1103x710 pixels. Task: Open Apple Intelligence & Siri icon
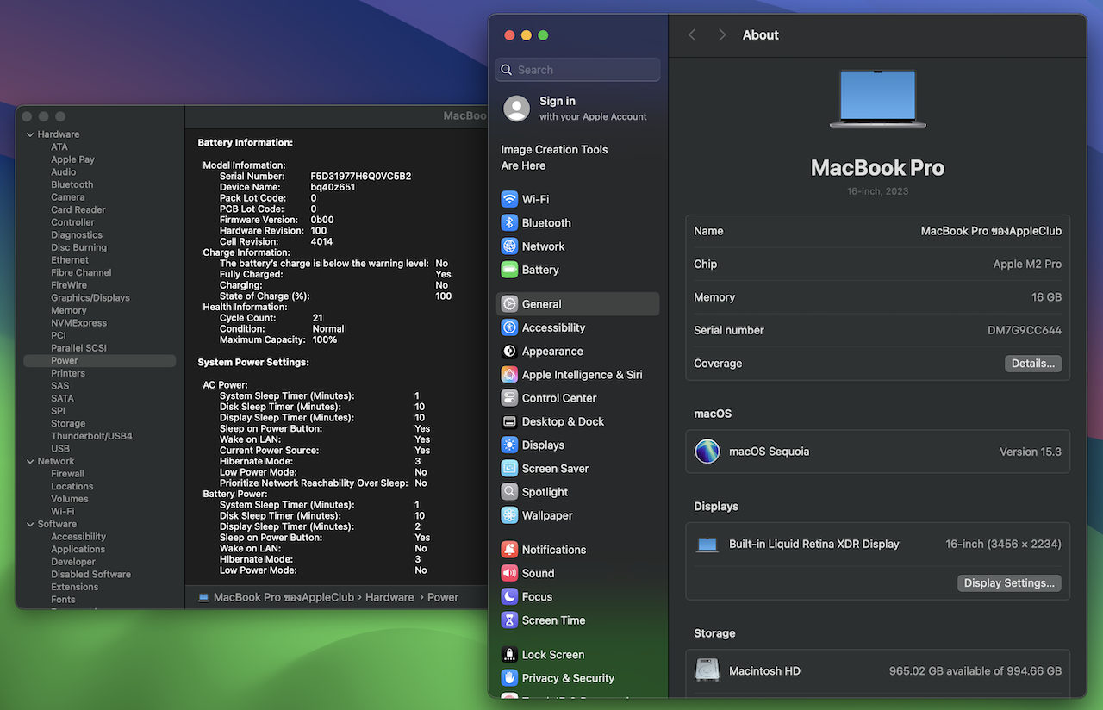tap(509, 375)
